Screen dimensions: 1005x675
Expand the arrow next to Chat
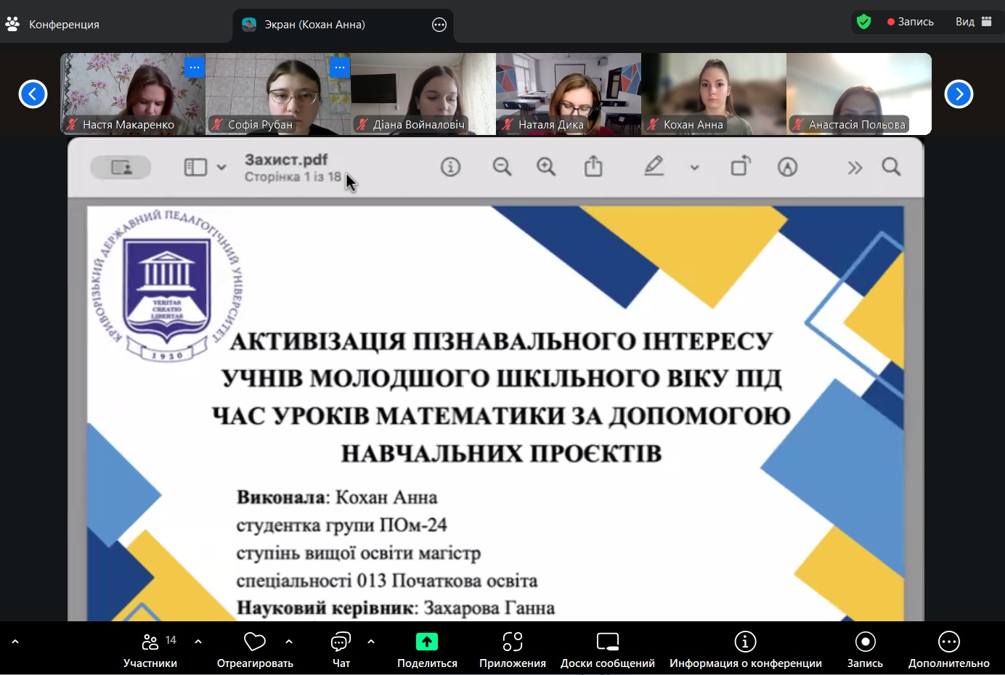click(371, 642)
